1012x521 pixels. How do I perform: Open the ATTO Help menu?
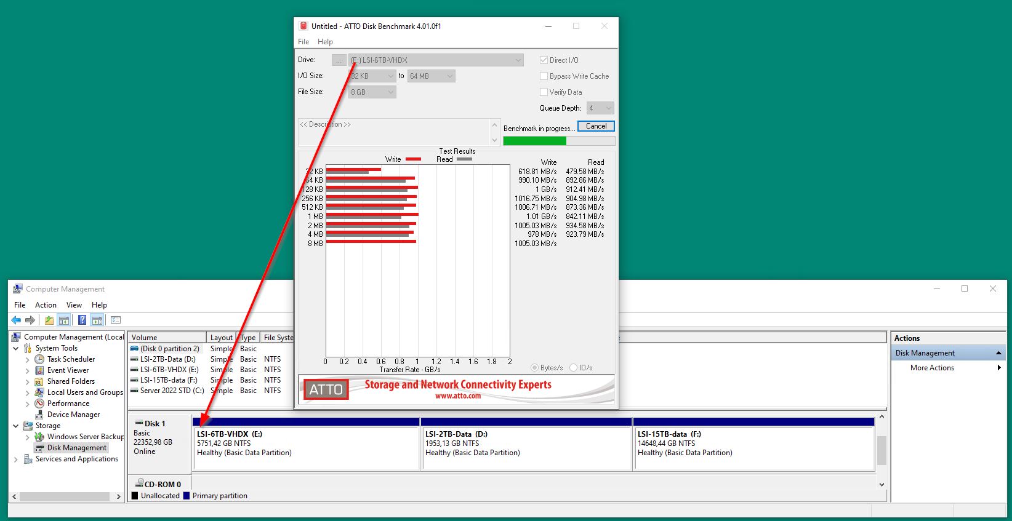click(325, 42)
